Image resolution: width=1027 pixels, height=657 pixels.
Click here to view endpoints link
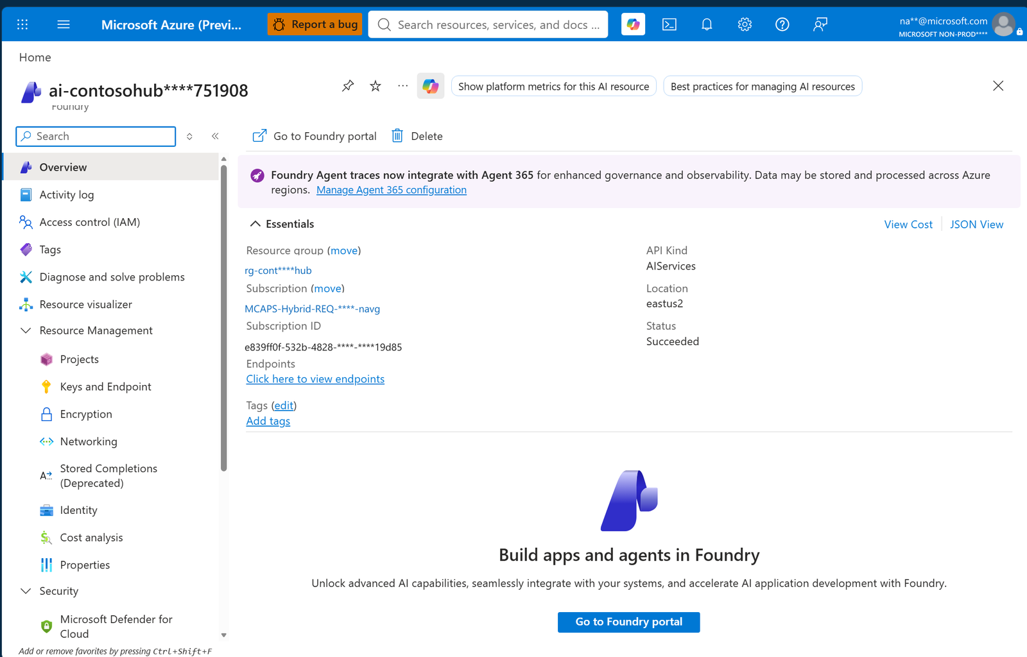[x=315, y=379]
